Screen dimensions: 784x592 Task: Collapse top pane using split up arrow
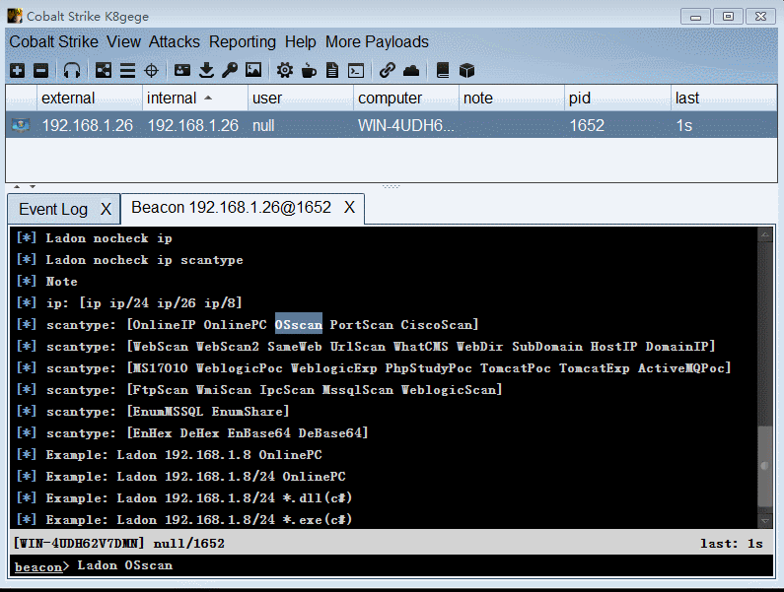click(17, 187)
